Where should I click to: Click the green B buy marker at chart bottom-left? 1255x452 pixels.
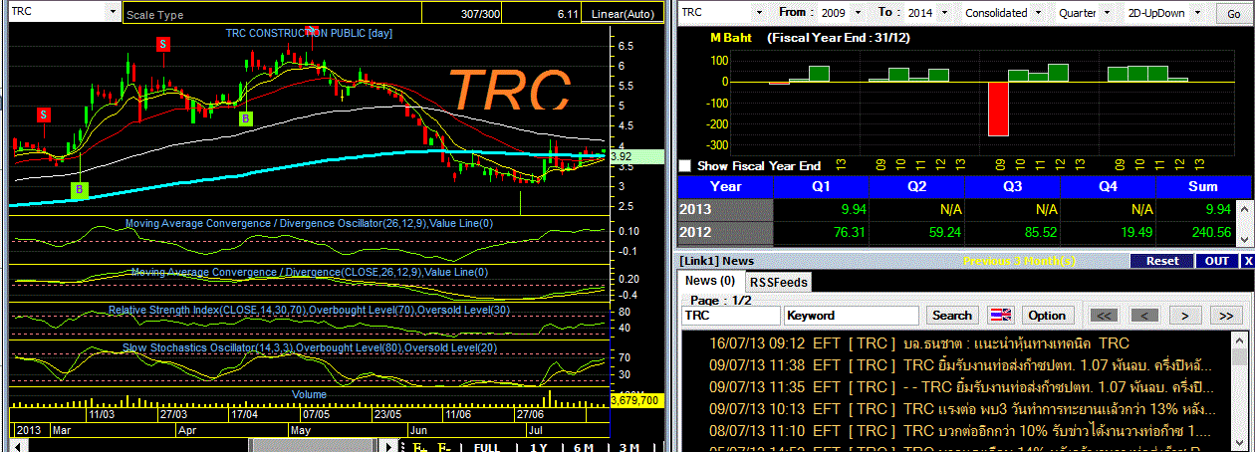81,189
